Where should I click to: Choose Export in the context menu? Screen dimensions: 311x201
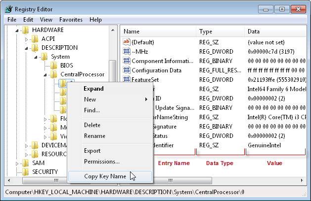(110, 151)
